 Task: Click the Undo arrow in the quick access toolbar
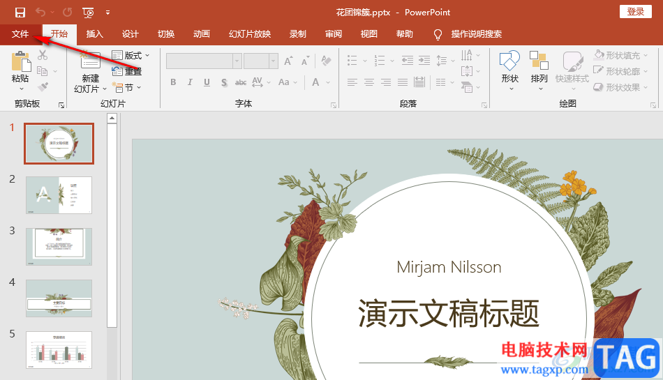click(x=40, y=13)
